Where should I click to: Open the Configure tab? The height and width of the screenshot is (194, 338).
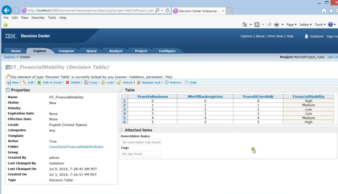point(167,51)
